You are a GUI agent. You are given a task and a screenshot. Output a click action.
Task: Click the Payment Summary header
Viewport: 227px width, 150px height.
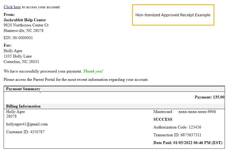click(x=23, y=89)
